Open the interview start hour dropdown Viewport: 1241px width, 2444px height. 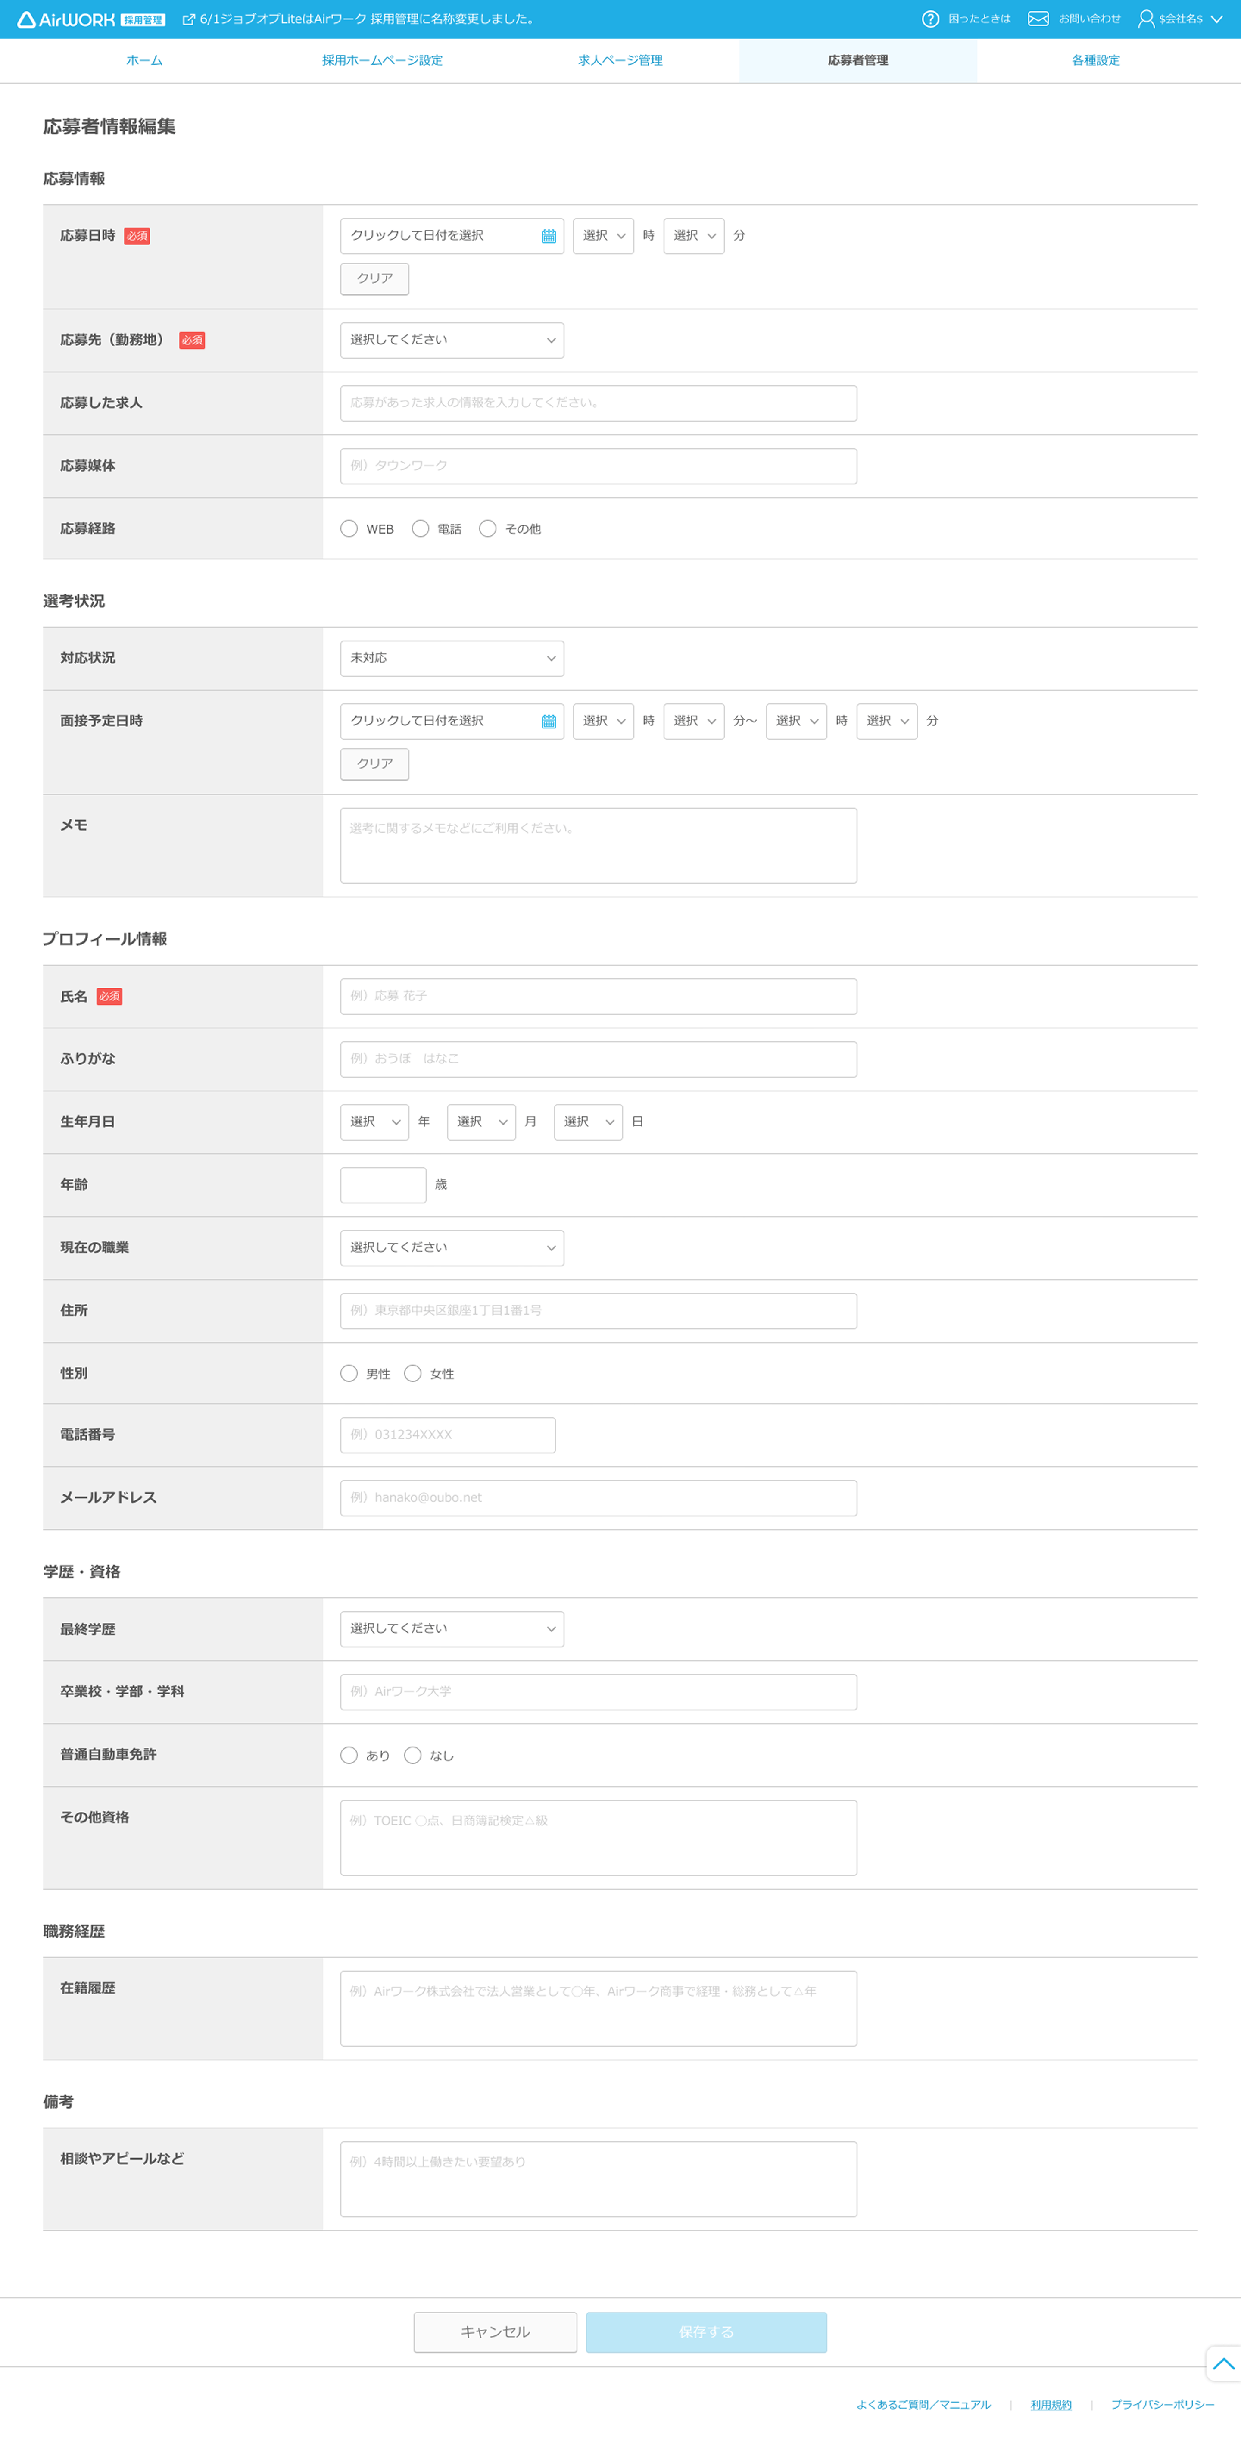(x=603, y=721)
